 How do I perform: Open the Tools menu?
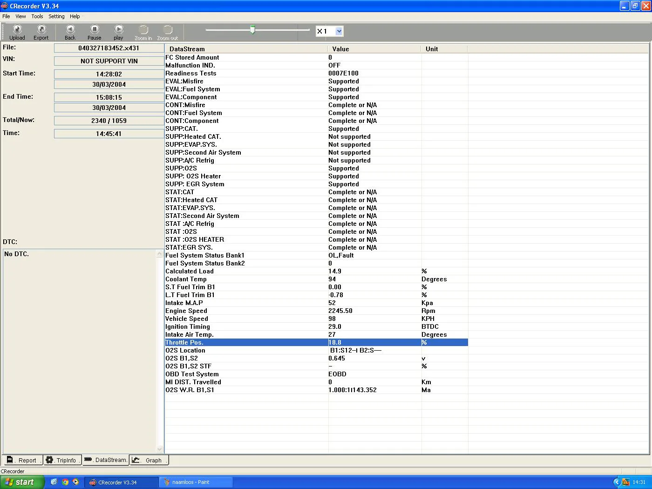coord(37,16)
